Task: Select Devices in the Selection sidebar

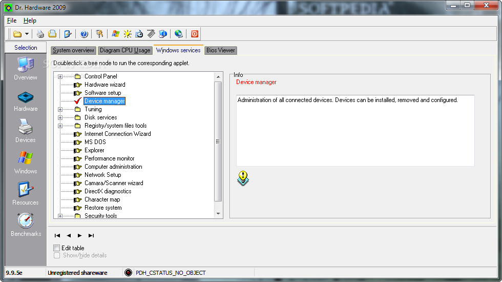Action: 26,131
